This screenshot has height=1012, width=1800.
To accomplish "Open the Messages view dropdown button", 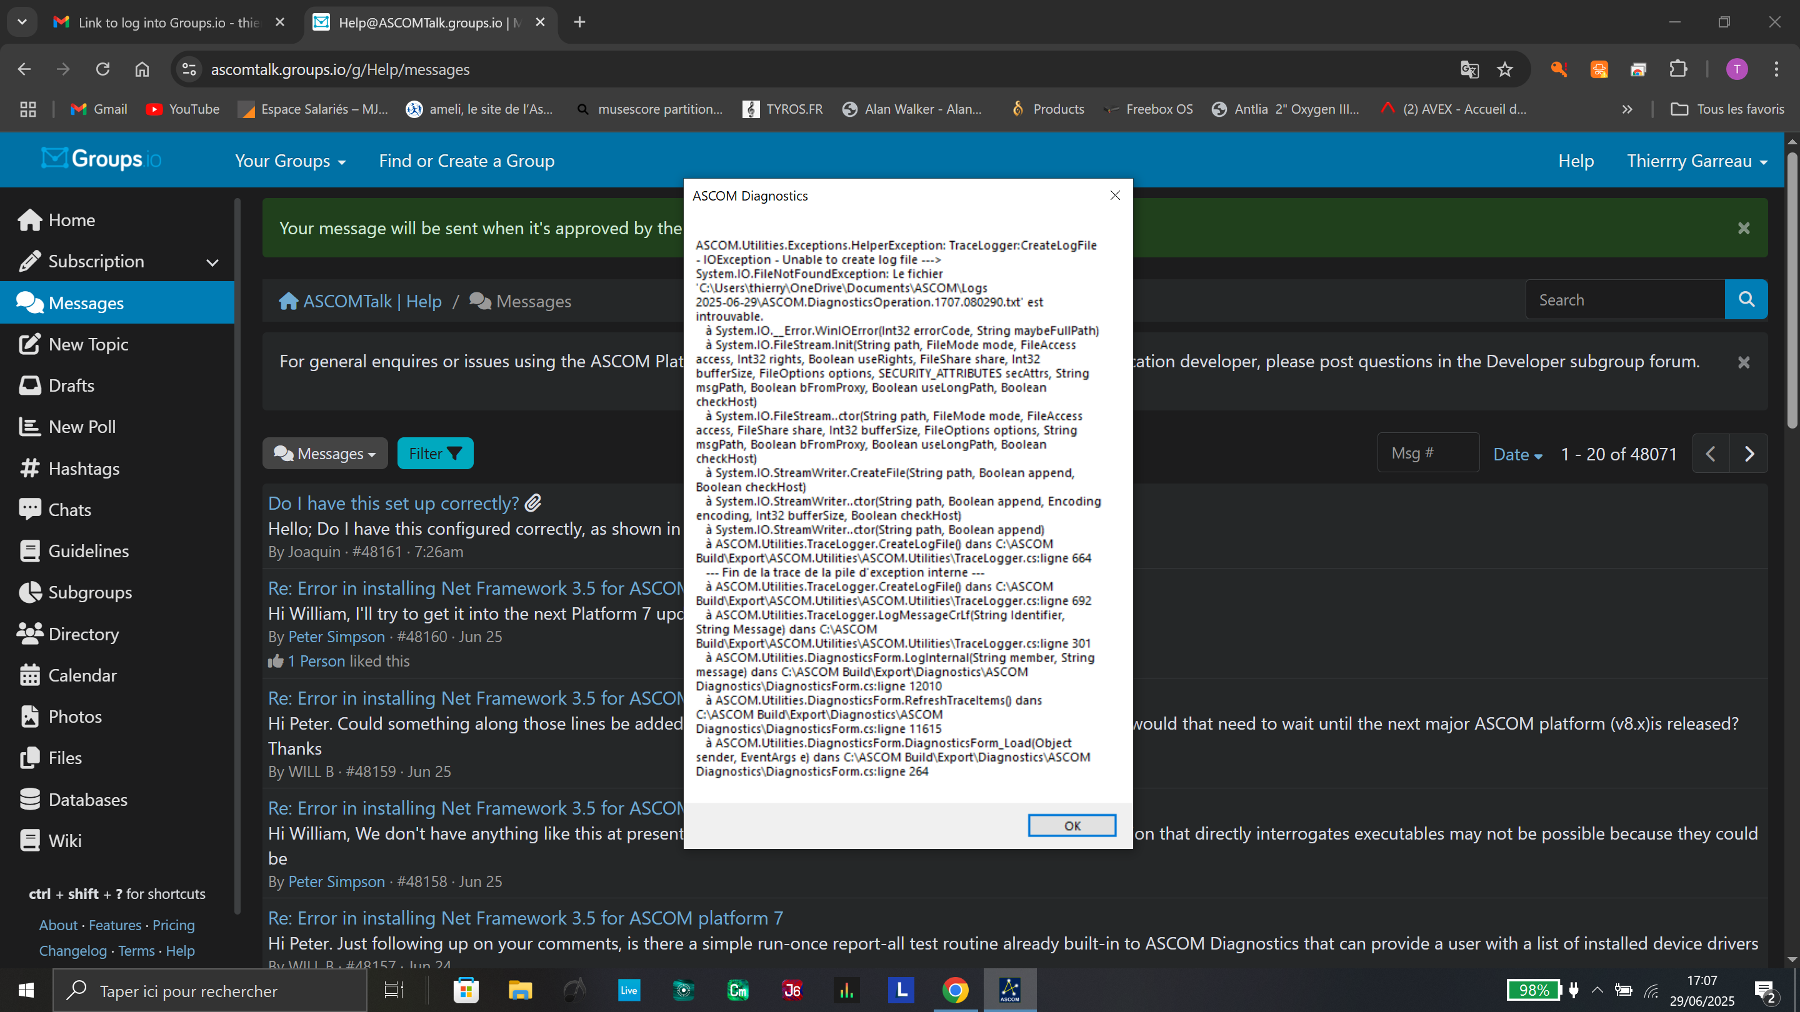I will tap(325, 454).
